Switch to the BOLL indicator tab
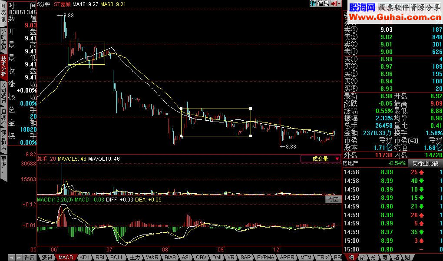The width and height of the screenshot is (443, 261). tap(117, 258)
